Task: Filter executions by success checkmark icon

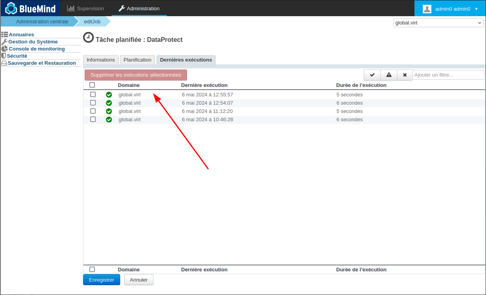Action: pos(372,75)
